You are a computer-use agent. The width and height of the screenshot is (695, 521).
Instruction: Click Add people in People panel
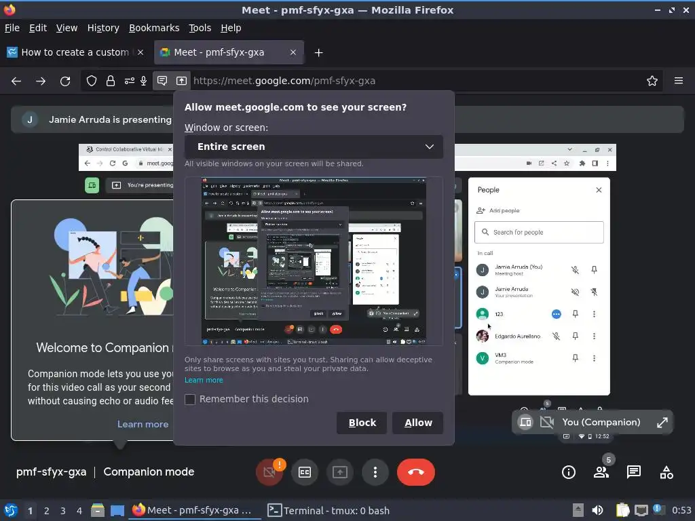coord(497,210)
